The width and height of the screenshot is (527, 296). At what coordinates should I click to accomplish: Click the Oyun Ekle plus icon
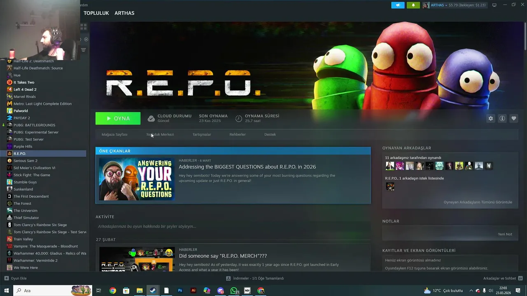coord(6,278)
